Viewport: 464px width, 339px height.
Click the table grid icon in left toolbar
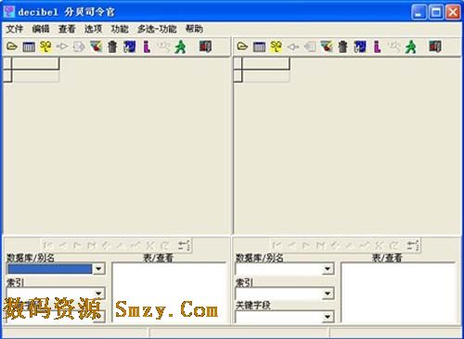pos(29,47)
